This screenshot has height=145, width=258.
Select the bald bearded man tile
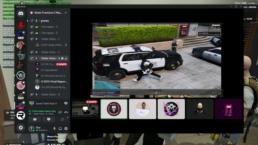[200, 109]
